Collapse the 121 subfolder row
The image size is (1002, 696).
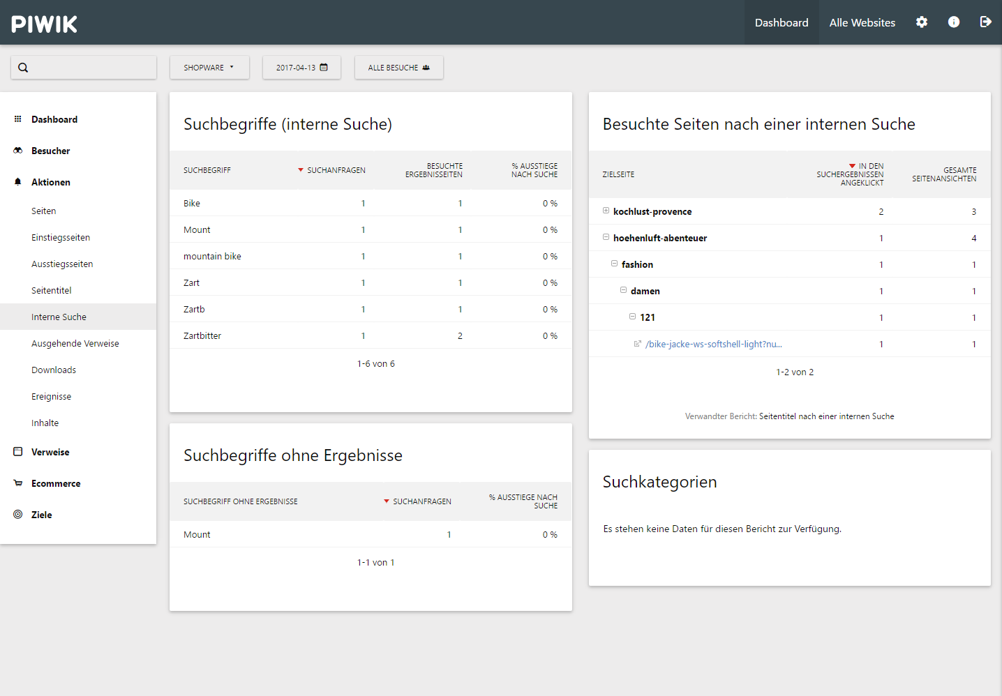pos(633,317)
